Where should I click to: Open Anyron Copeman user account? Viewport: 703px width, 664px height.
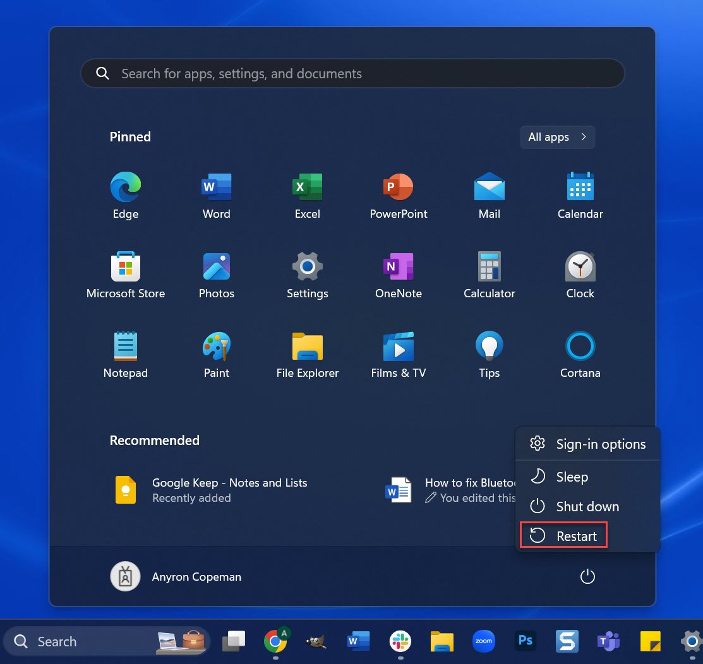coord(176,577)
